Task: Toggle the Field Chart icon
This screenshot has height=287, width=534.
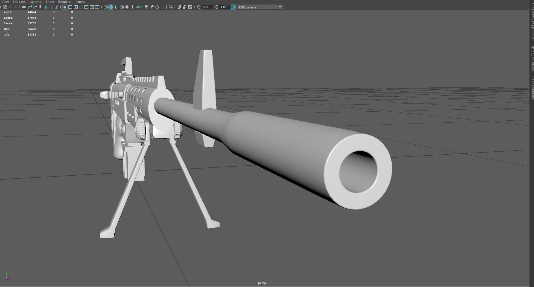Action: [x=86, y=7]
